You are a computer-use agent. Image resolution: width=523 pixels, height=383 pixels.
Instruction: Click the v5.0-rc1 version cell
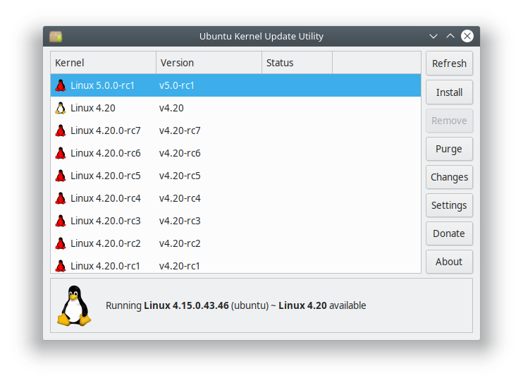tap(177, 85)
